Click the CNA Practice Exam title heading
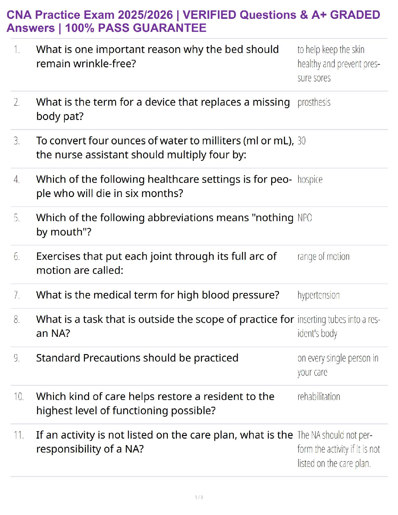This screenshot has width=398, height=515. (193, 21)
